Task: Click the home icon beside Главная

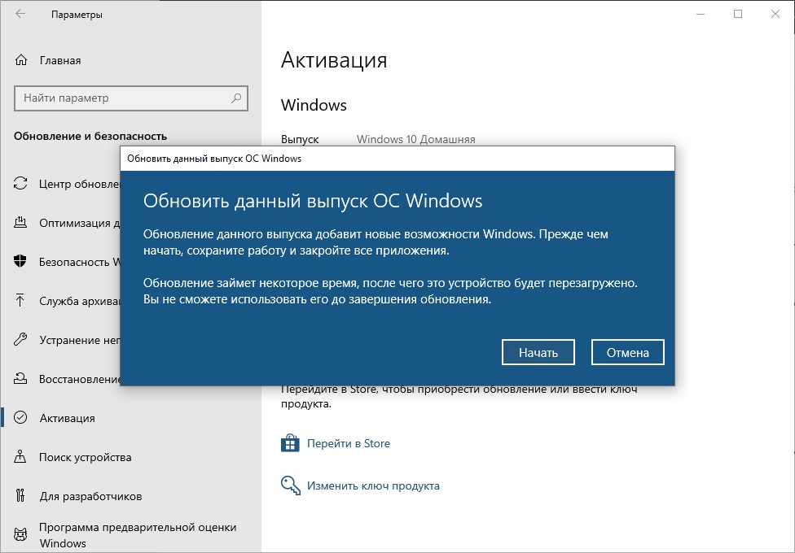Action: (21, 60)
